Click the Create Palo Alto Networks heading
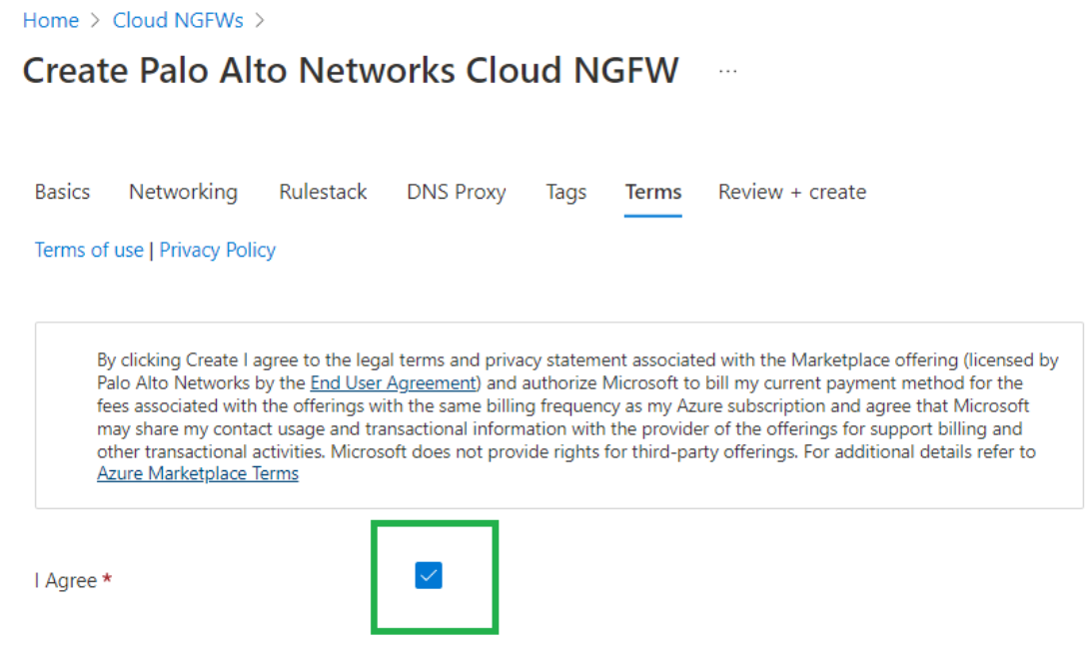Image resolution: width=1087 pixels, height=651 pixels. click(350, 71)
